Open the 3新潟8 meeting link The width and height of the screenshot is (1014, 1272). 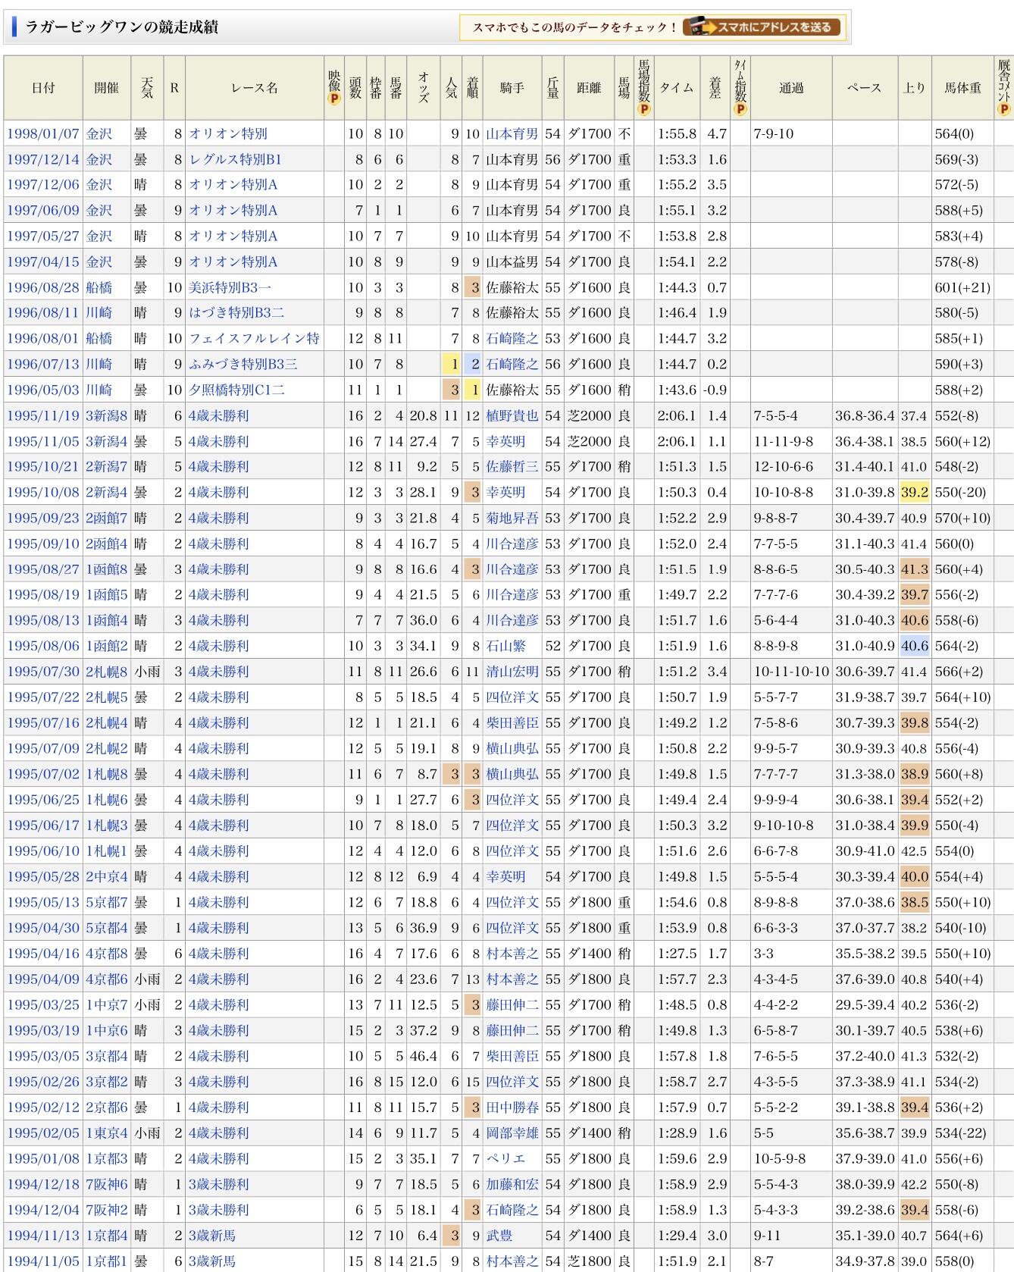coord(107,415)
